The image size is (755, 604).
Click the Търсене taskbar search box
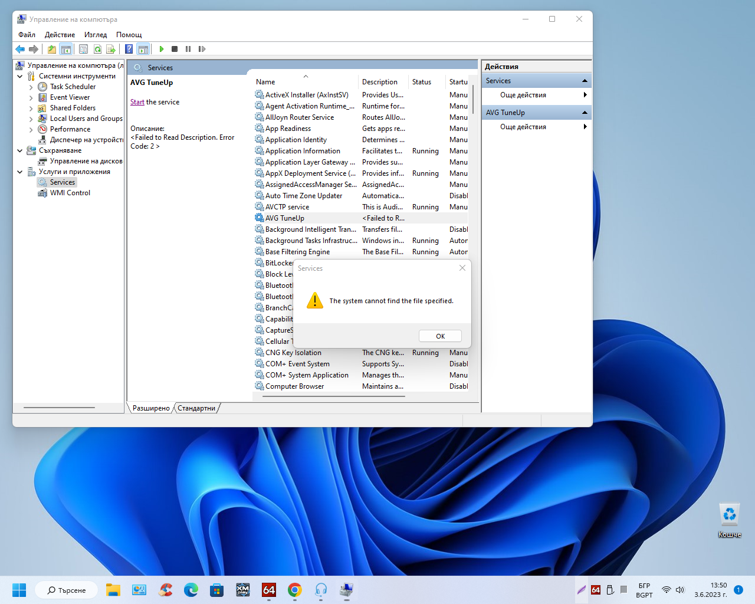click(x=66, y=590)
